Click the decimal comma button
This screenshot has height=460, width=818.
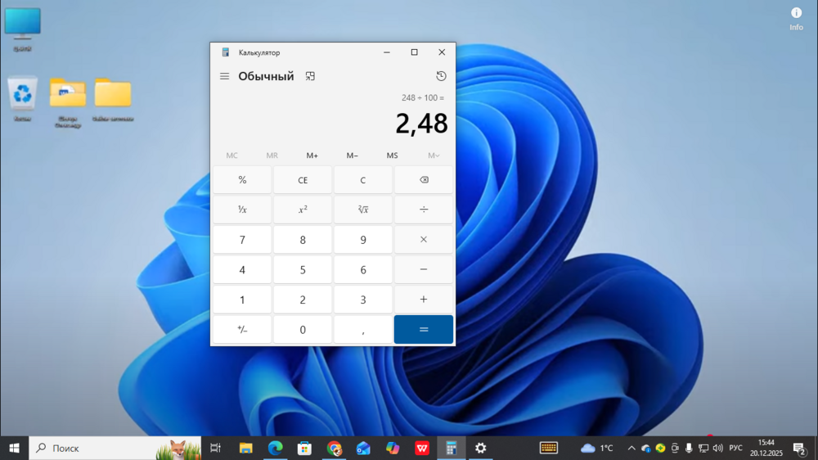pos(363,330)
